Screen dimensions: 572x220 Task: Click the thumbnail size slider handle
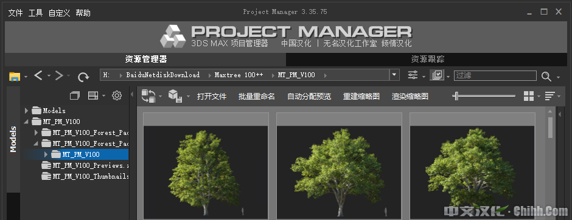[456, 96]
